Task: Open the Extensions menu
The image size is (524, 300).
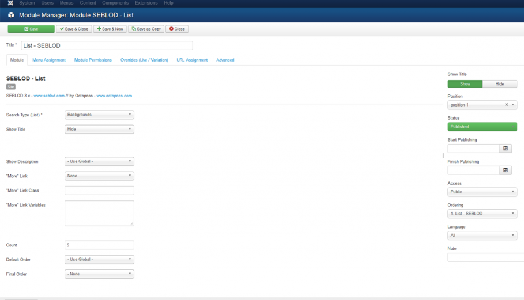Action: click(146, 3)
